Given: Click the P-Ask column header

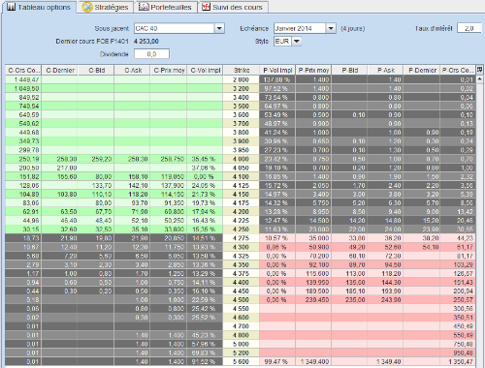Looking at the screenshot, I should pyautogui.click(x=386, y=70).
